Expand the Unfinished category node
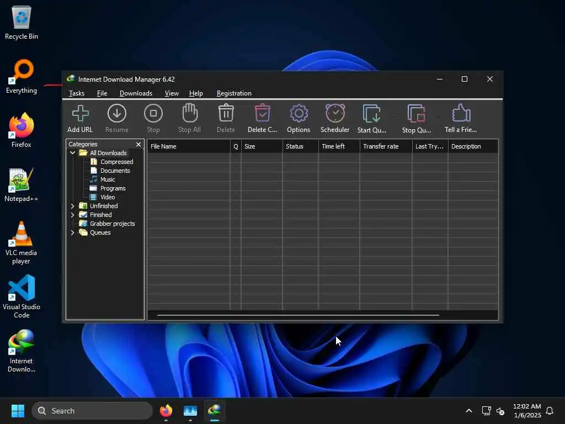Image resolution: width=565 pixels, height=424 pixels. pos(72,206)
